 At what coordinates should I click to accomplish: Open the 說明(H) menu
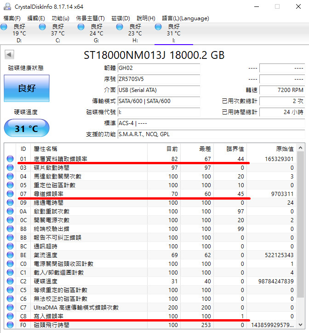[146, 18]
